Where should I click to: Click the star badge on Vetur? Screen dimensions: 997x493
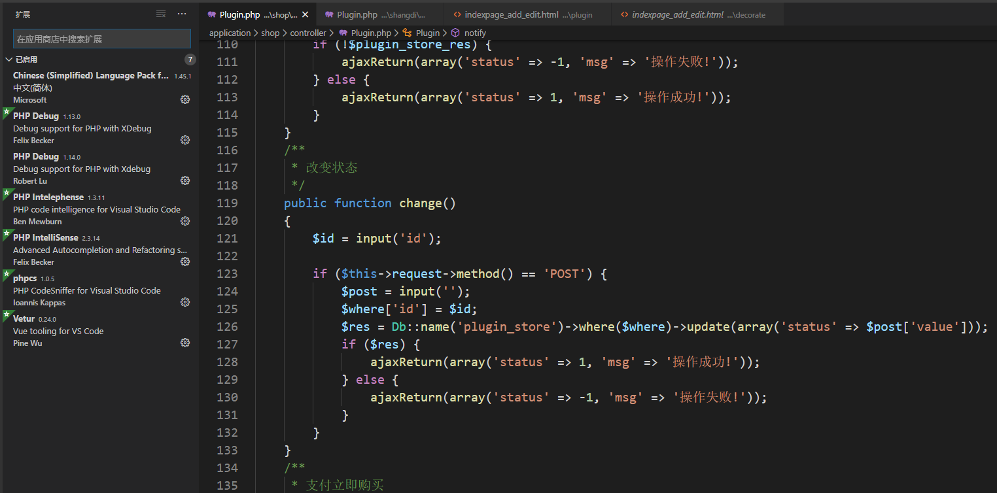pyautogui.click(x=6, y=315)
